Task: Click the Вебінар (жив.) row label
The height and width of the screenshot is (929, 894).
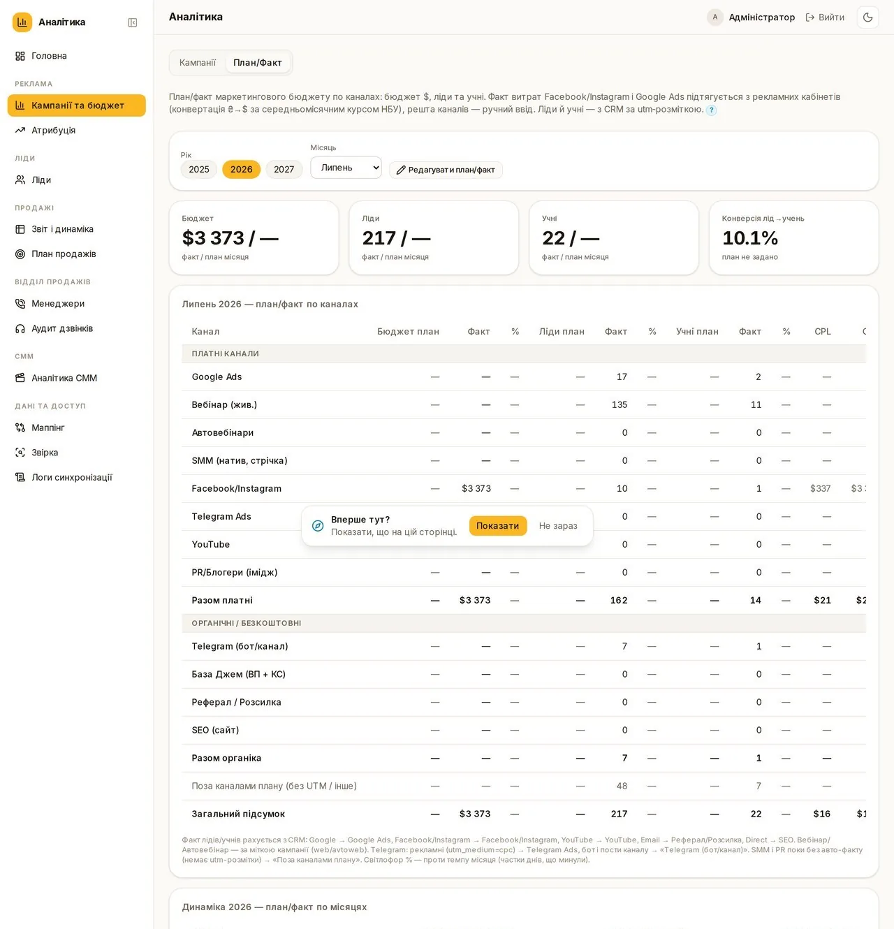Action: (x=224, y=405)
